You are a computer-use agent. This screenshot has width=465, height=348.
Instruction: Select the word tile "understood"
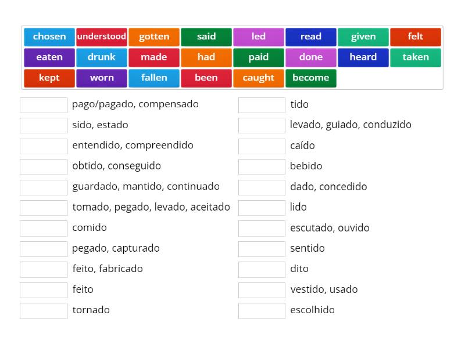pos(101,37)
